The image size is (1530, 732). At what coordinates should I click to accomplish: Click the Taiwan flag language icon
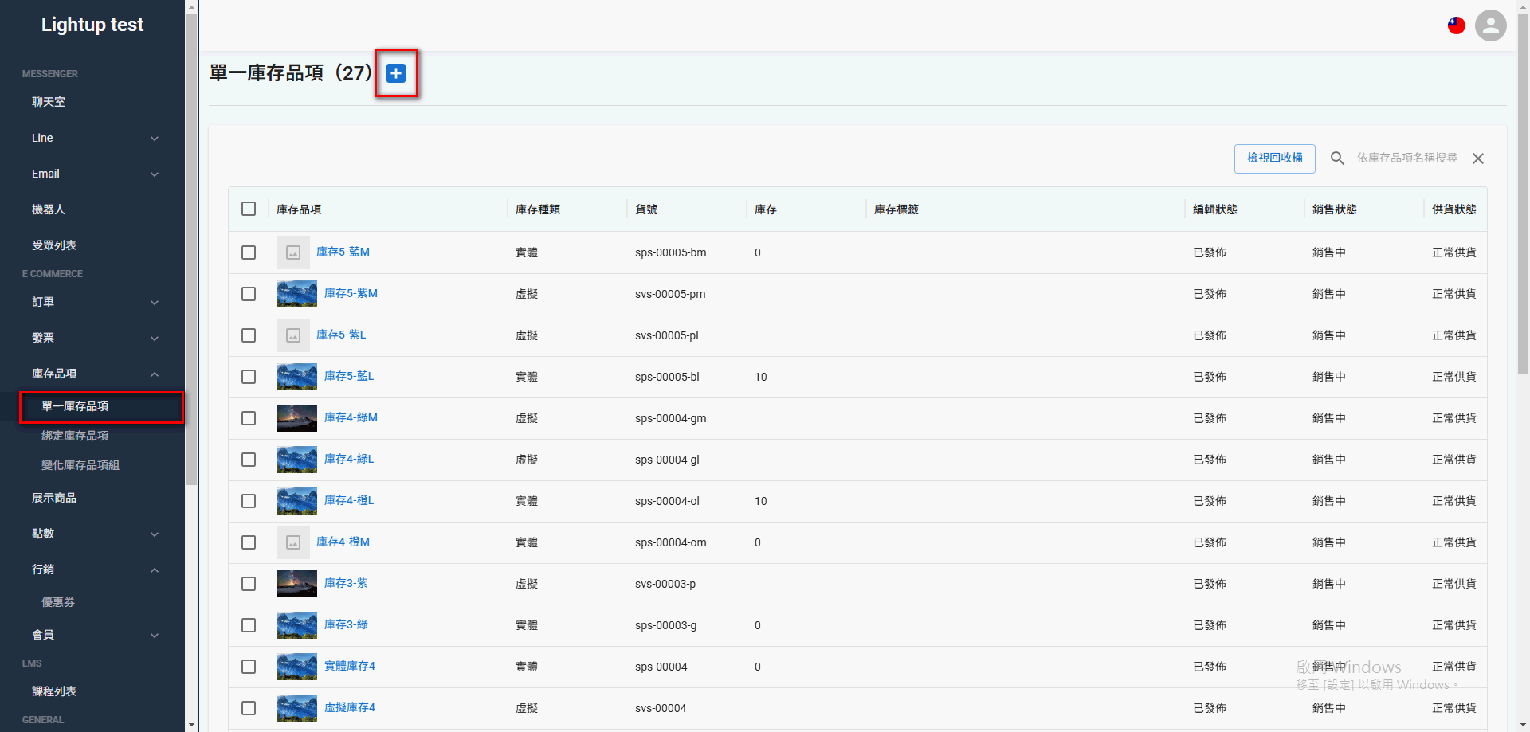(x=1456, y=25)
